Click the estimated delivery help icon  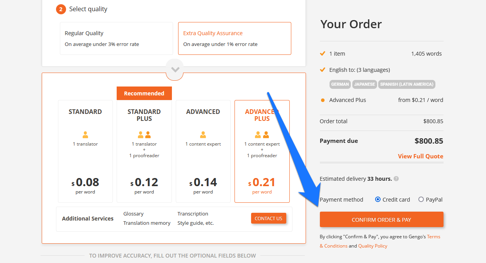pos(396,179)
